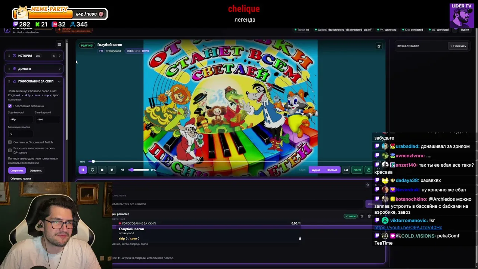478x269 pixels.
Task: Click Сбросить голоса button
Action: point(21,179)
